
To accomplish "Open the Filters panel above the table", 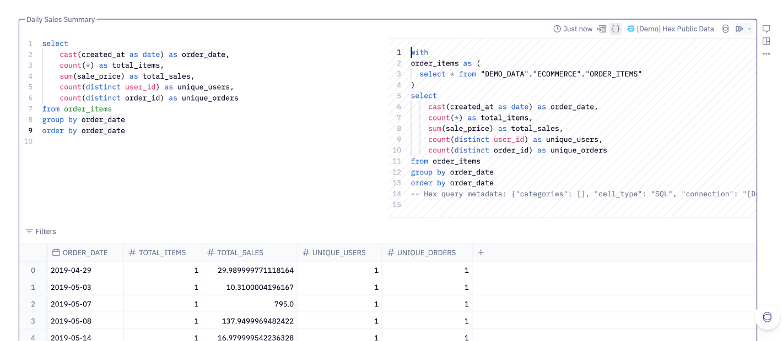I will pyautogui.click(x=41, y=231).
